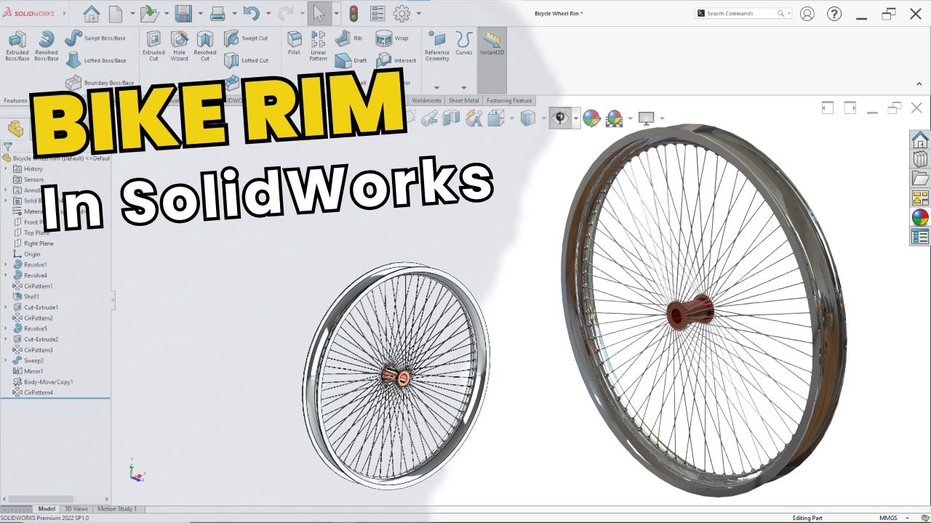Switch to the Sheet Metal tab
This screenshot has width=931, height=523.
click(464, 101)
